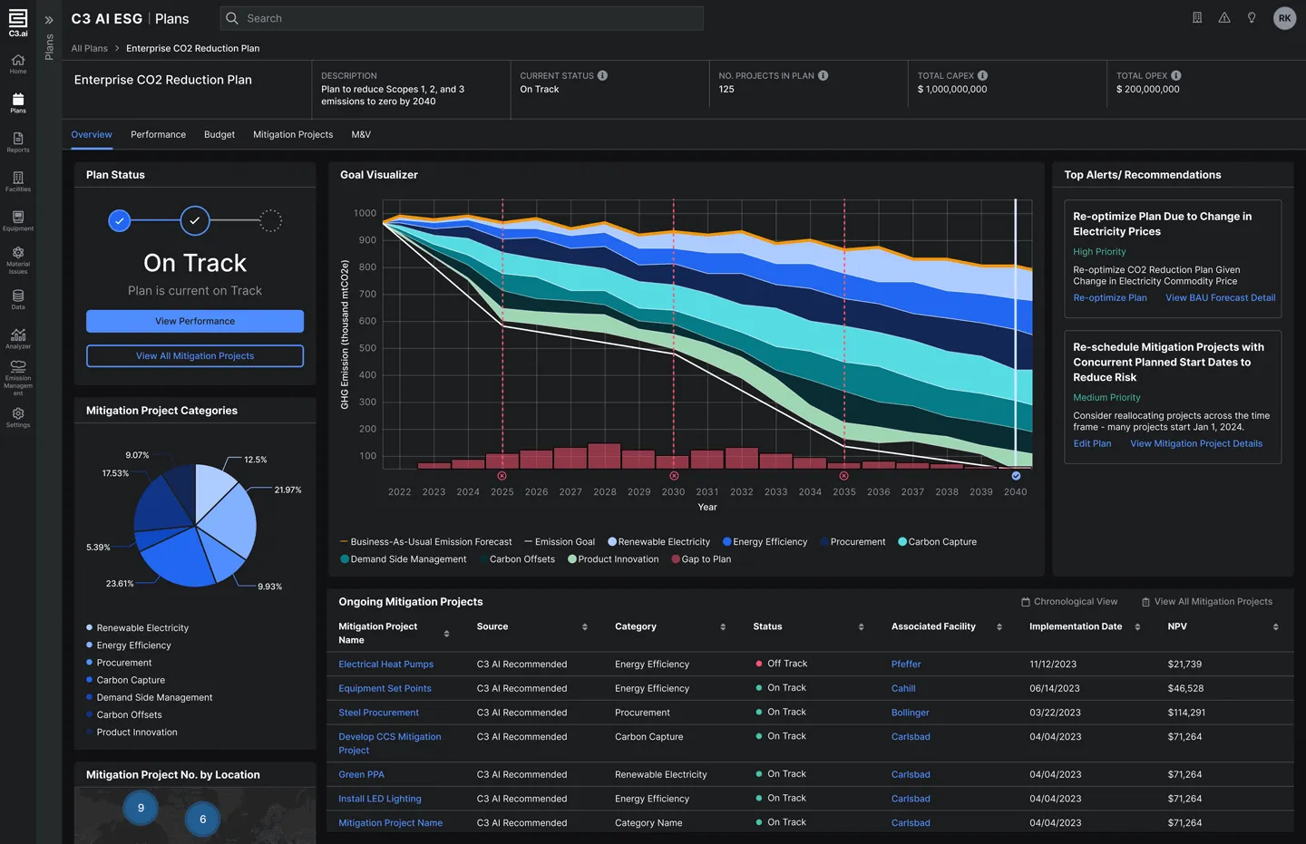Click the first completed plan status step
The height and width of the screenshot is (844, 1306).
click(119, 220)
